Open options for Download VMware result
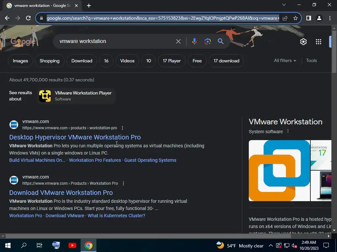Image resolution: width=337 pixels, height=252 pixels. 123,183
